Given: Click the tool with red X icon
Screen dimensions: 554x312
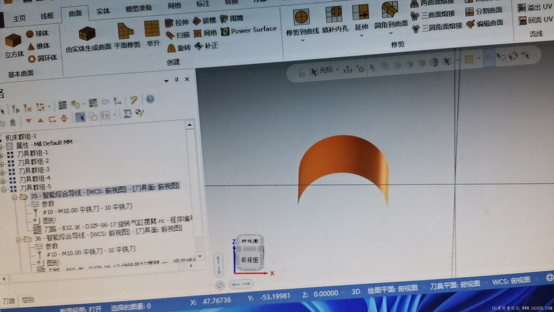Looking at the screenshot, I should click(27, 108).
